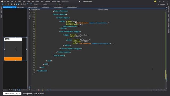The image size is (170, 96).
Task: Click the Cut toolbar icon
Action: click(x=21, y=4)
